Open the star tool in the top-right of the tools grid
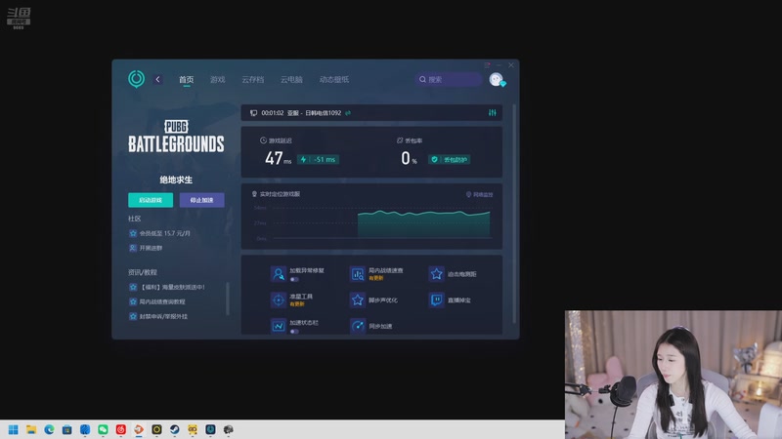 click(436, 274)
